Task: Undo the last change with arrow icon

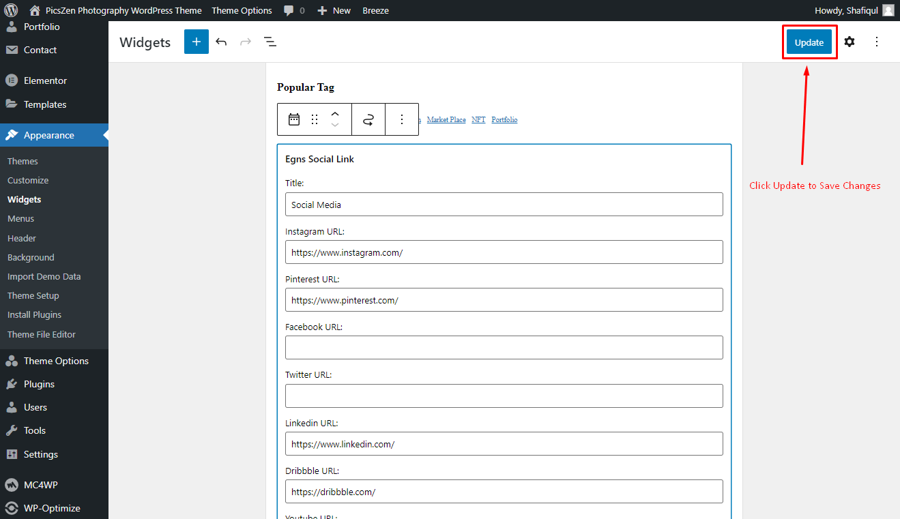Action: coord(221,42)
